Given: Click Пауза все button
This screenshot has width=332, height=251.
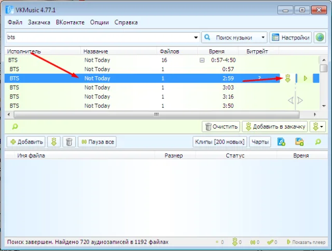Looking at the screenshot, I should (97, 142).
